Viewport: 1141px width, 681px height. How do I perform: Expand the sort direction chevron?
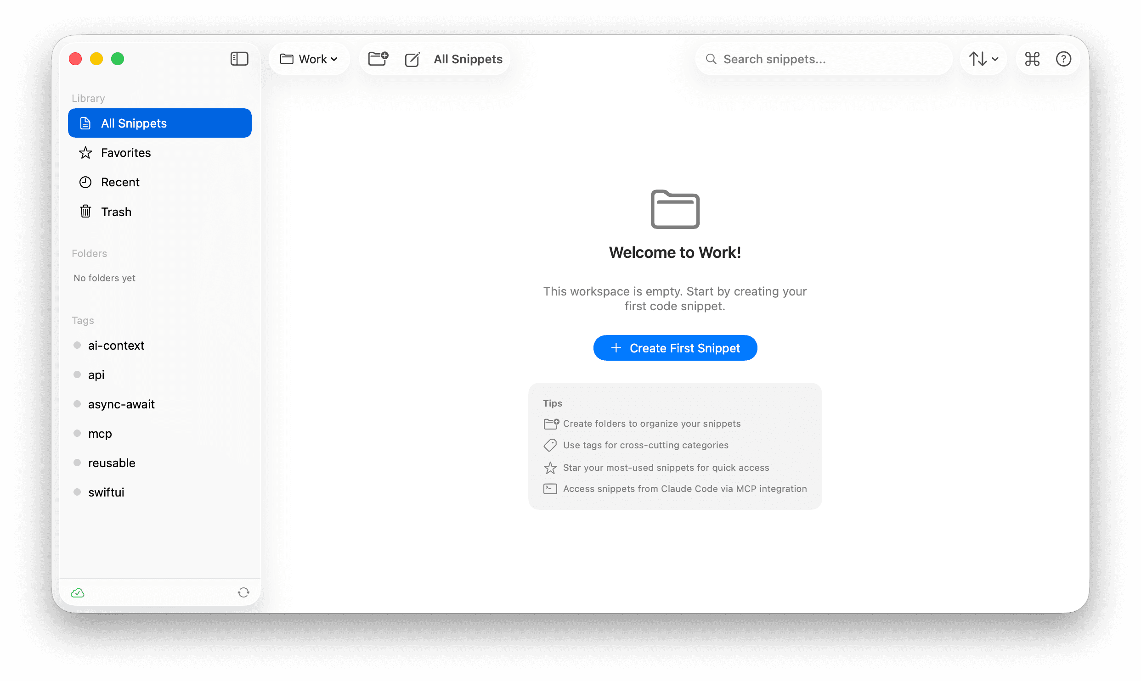(995, 59)
